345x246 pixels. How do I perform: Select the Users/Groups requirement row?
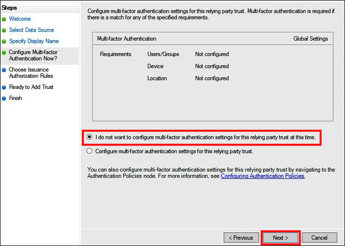click(163, 54)
